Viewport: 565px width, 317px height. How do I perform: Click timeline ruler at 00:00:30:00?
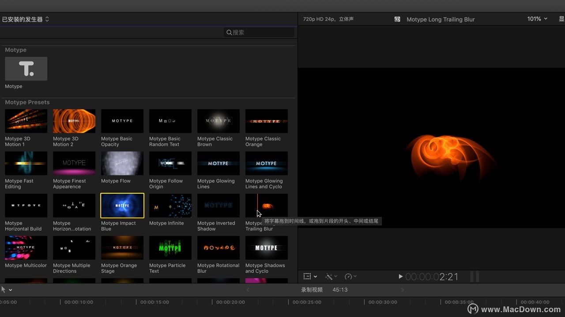383,302
